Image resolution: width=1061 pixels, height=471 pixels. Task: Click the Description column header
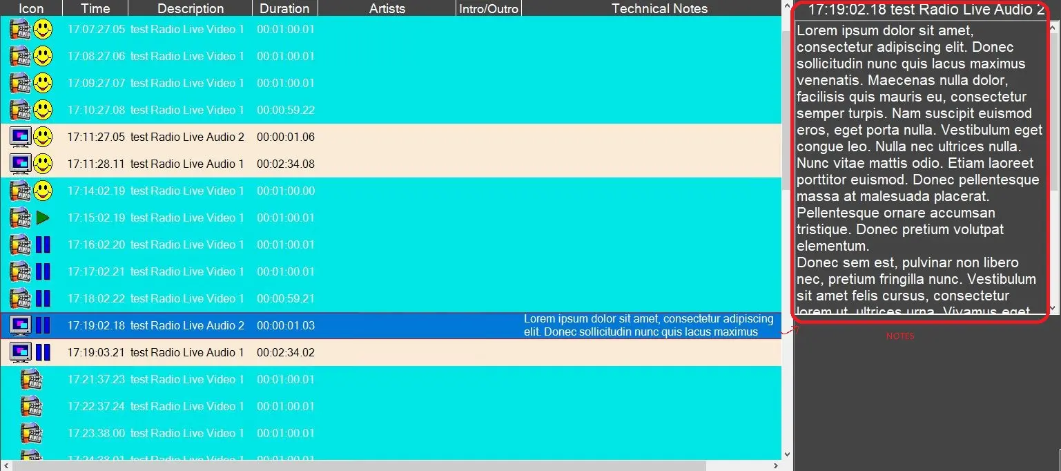(191, 8)
